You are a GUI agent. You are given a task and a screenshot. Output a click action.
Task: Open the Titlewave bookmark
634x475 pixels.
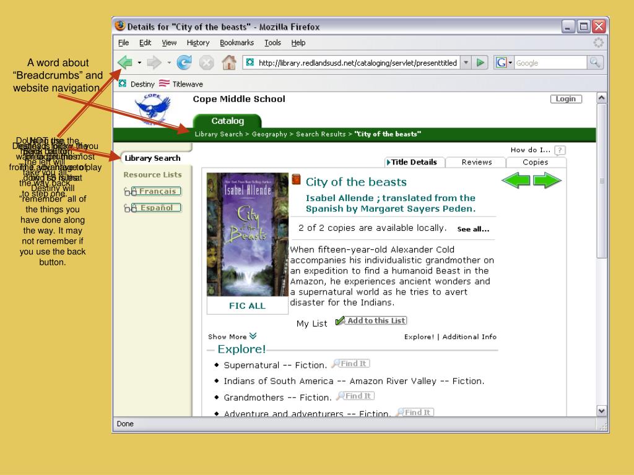click(x=181, y=83)
